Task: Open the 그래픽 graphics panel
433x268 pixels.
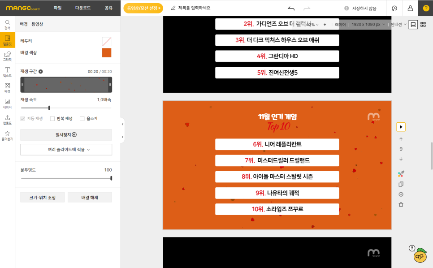Action: pyautogui.click(x=8, y=56)
